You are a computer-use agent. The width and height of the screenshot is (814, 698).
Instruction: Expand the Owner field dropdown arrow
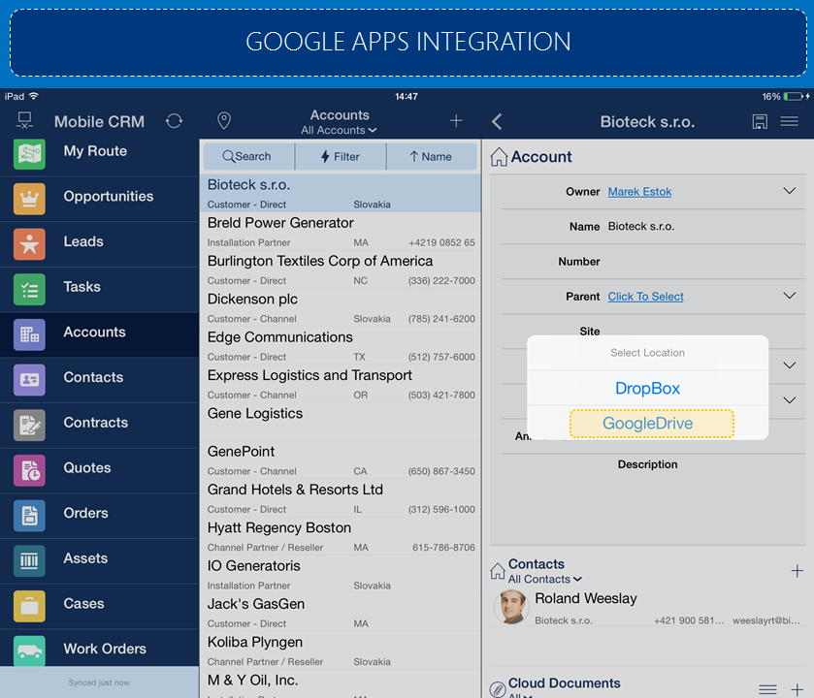(789, 191)
